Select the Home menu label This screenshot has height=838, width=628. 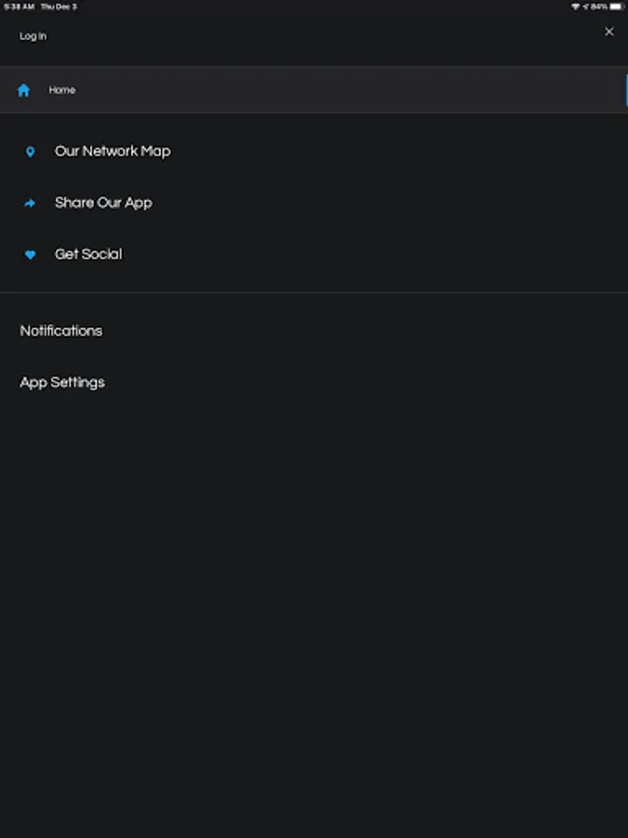(62, 90)
